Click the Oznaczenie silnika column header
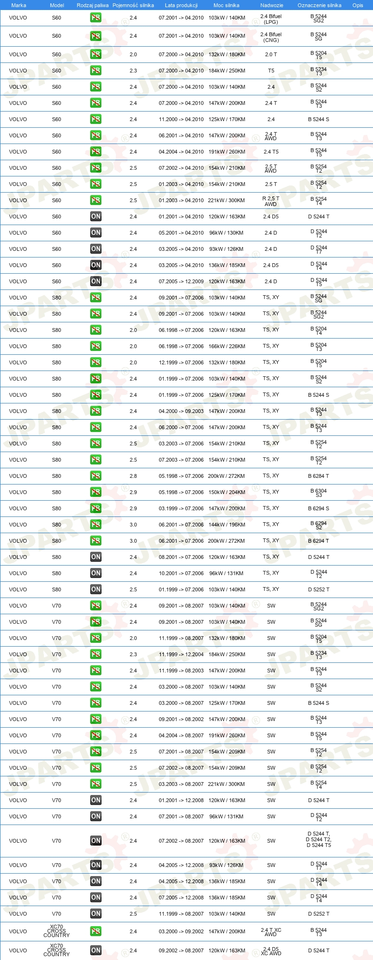The width and height of the screenshot is (373, 960). click(320, 5)
